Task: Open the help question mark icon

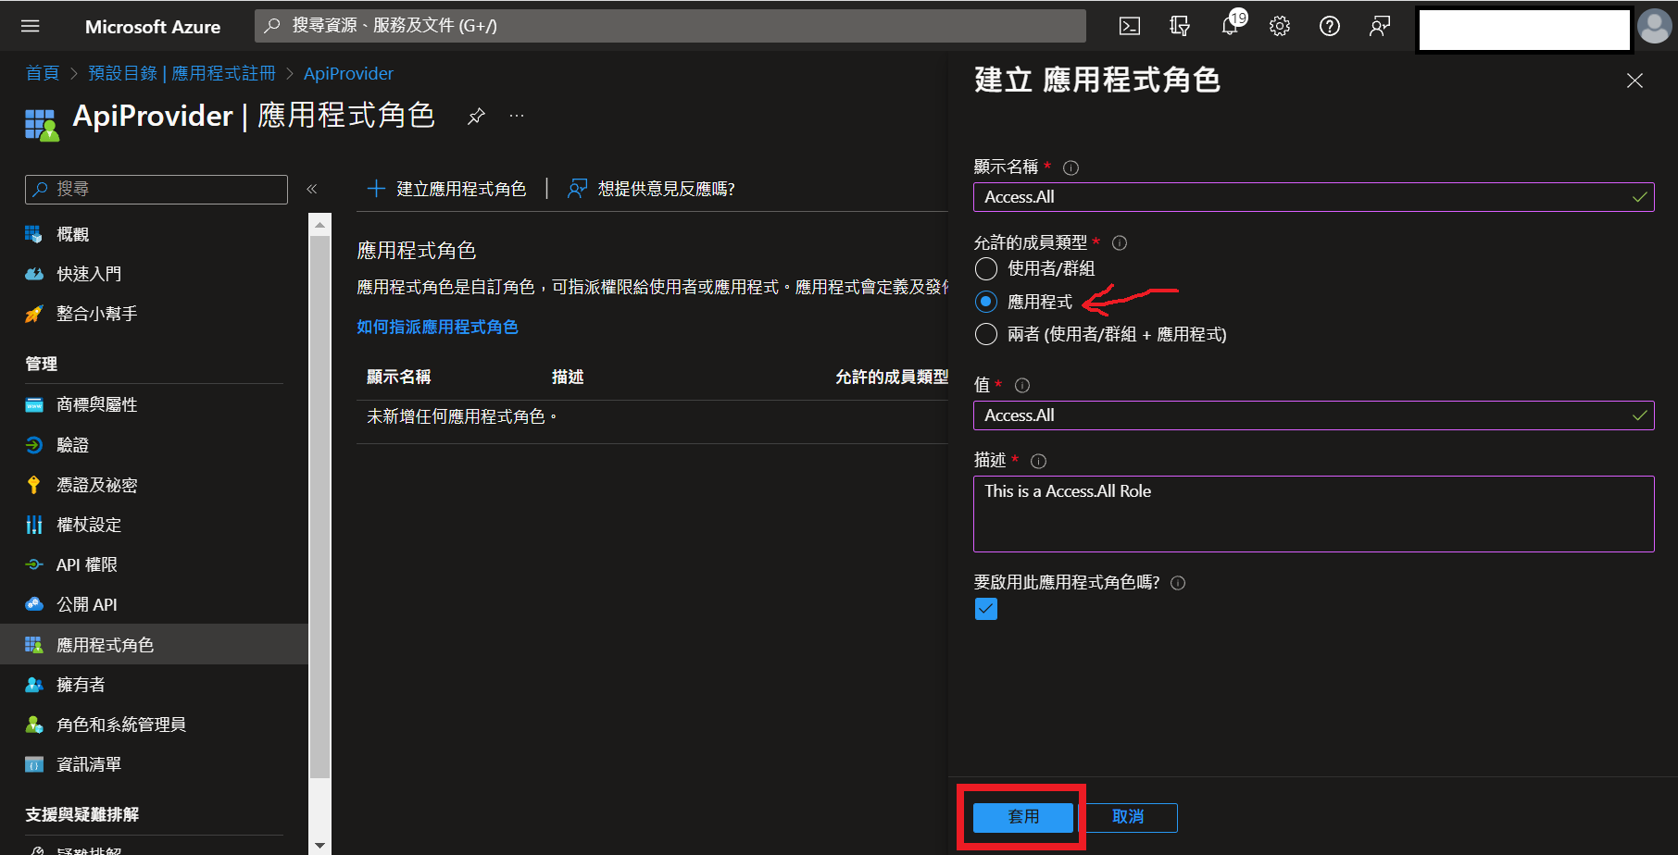Action: pyautogui.click(x=1330, y=26)
